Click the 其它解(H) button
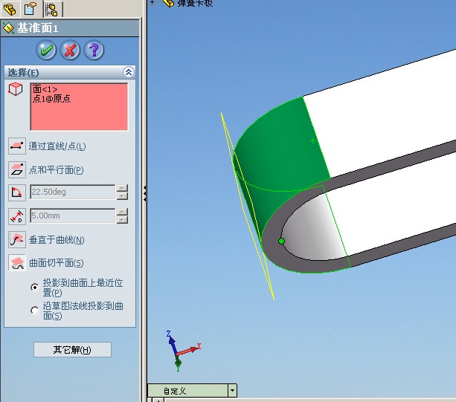 coord(72,350)
